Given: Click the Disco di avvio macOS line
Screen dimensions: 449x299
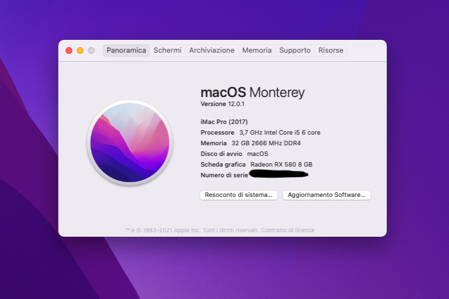Looking at the screenshot, I should click(234, 154).
